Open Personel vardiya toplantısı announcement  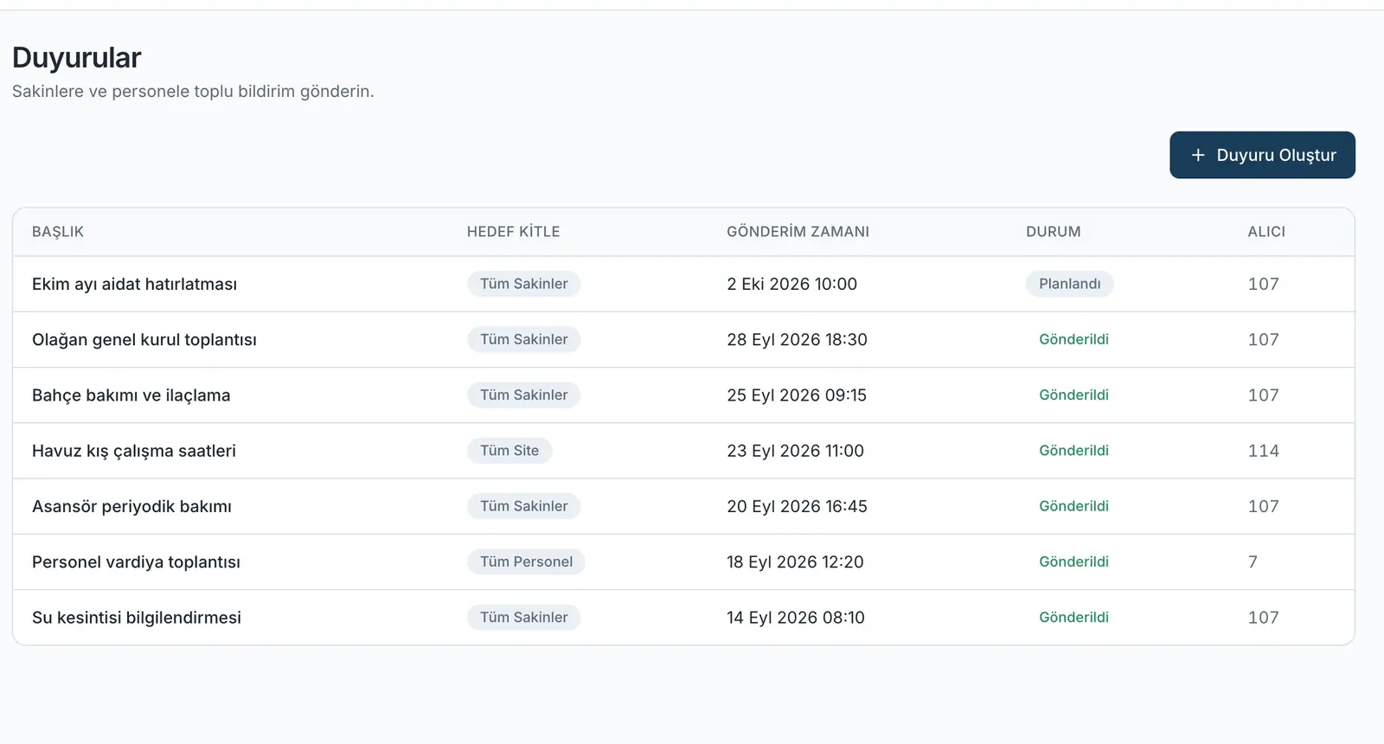point(683,562)
